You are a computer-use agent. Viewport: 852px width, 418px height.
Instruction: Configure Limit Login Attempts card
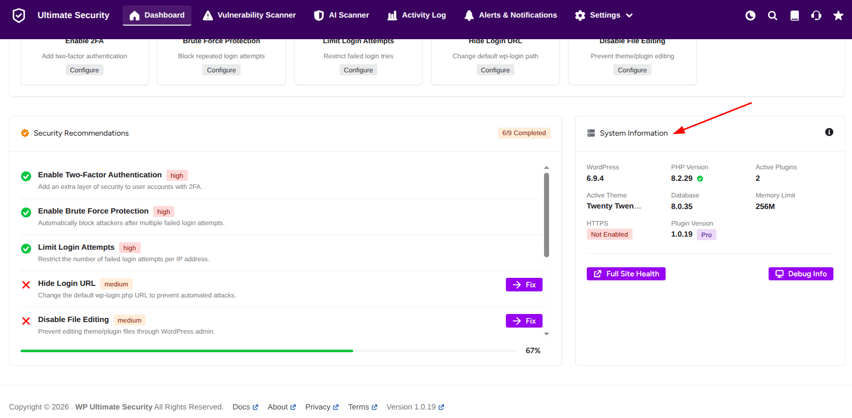click(358, 70)
